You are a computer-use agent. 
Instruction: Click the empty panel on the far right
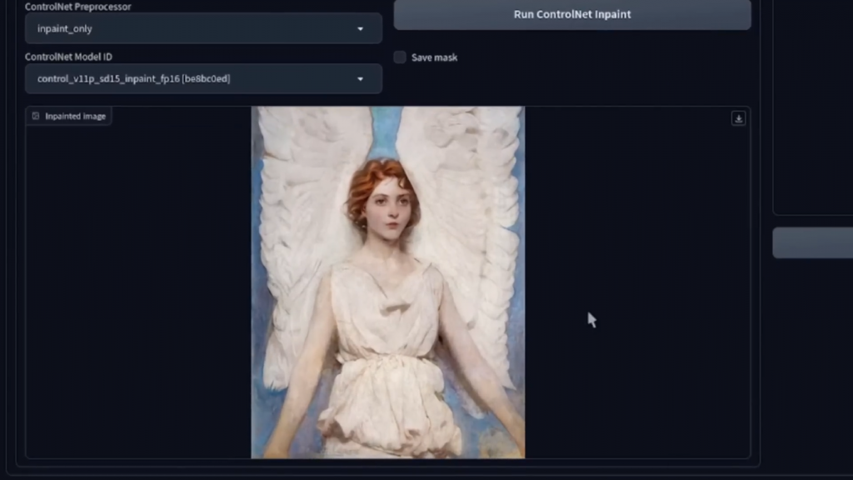point(812,108)
